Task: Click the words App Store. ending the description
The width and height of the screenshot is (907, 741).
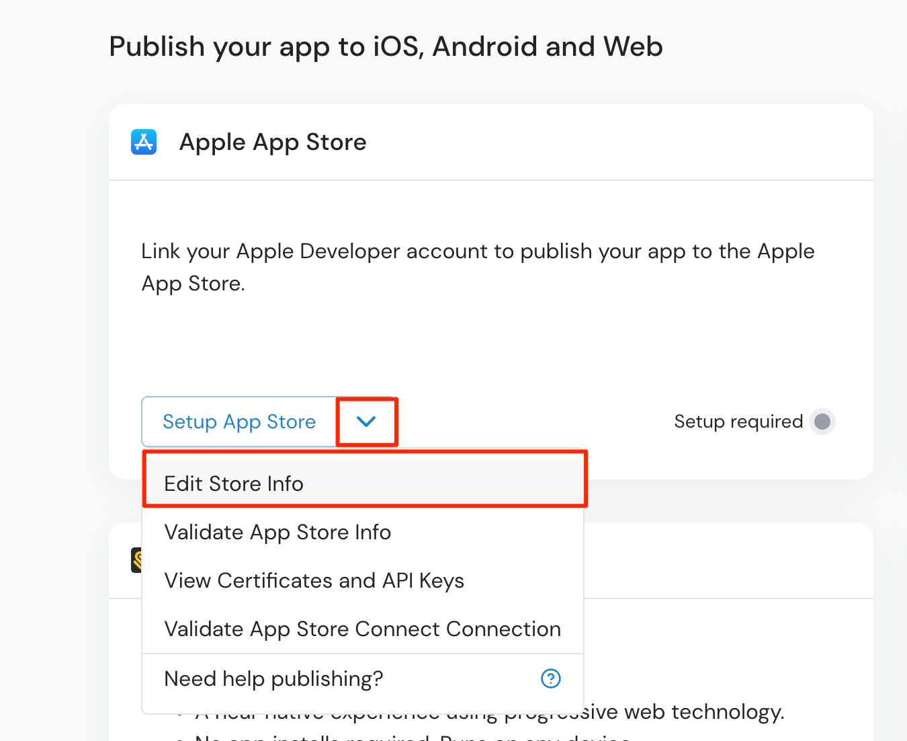Action: pos(193,284)
